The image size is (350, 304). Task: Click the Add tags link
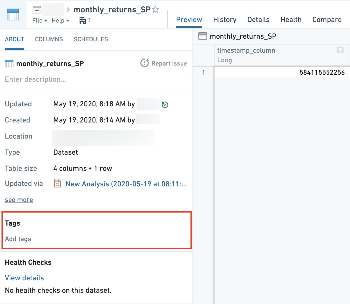[18, 239]
